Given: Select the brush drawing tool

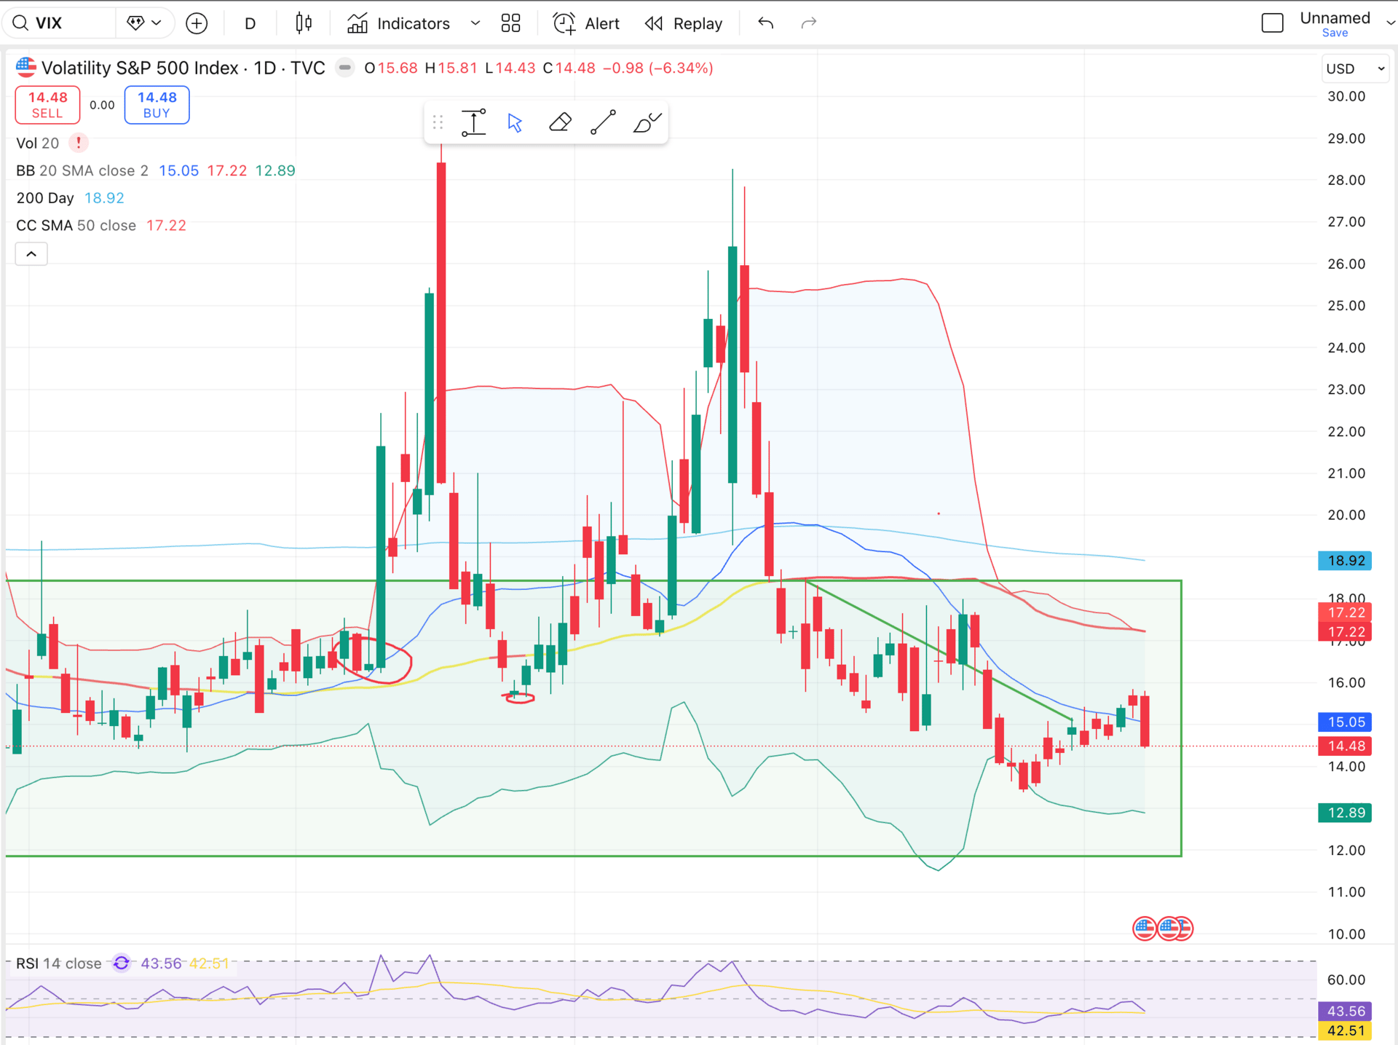Looking at the screenshot, I should [x=647, y=122].
